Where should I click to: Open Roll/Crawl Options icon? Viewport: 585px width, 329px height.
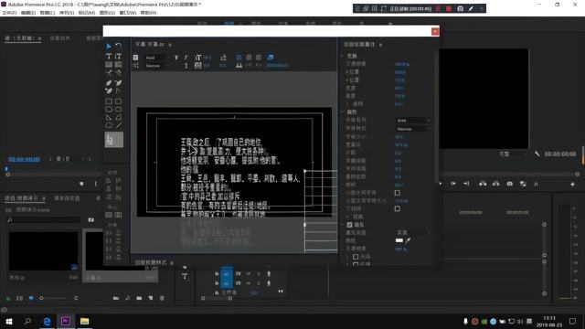pos(136,66)
